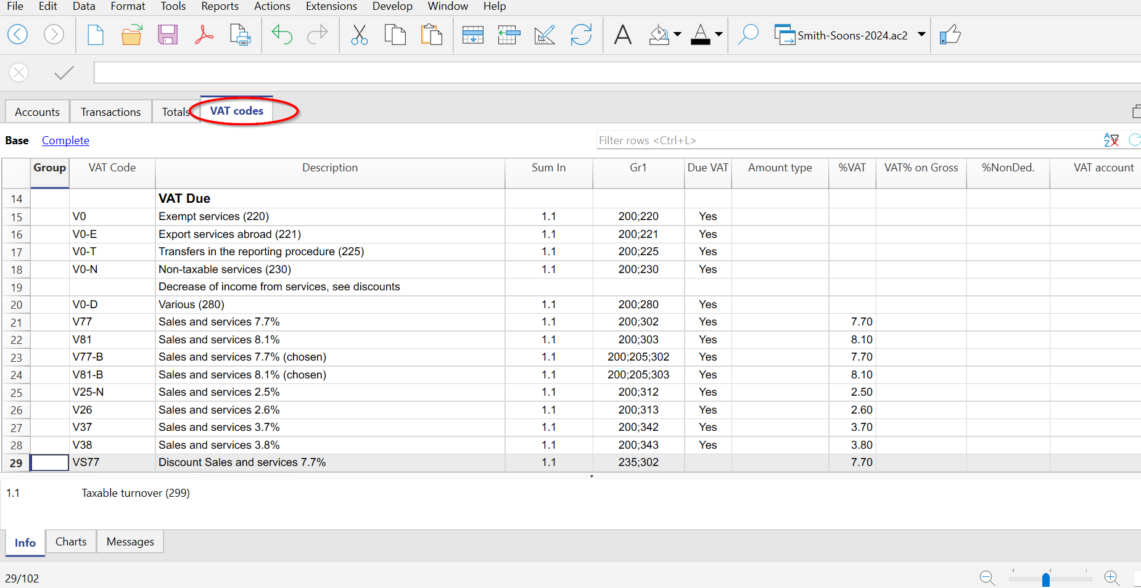Click the Recalculate refresh icon
Viewport: 1141px width, 588px height.
pyautogui.click(x=581, y=35)
